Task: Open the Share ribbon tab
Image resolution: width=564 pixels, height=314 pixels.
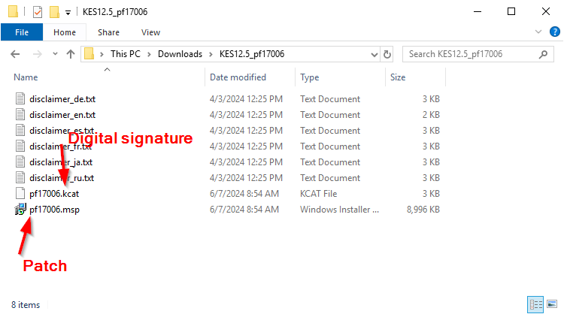Action: 108,32
